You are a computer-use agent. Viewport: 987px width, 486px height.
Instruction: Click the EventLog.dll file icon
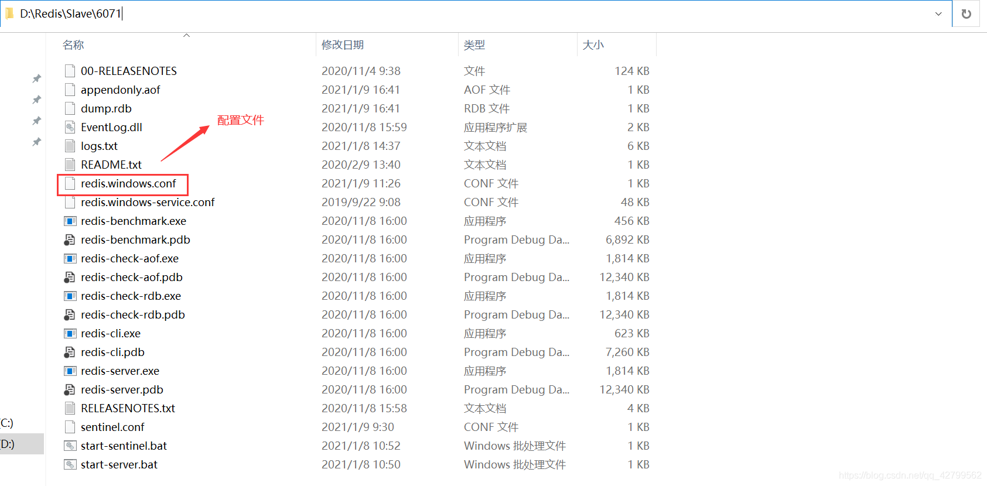[70, 127]
